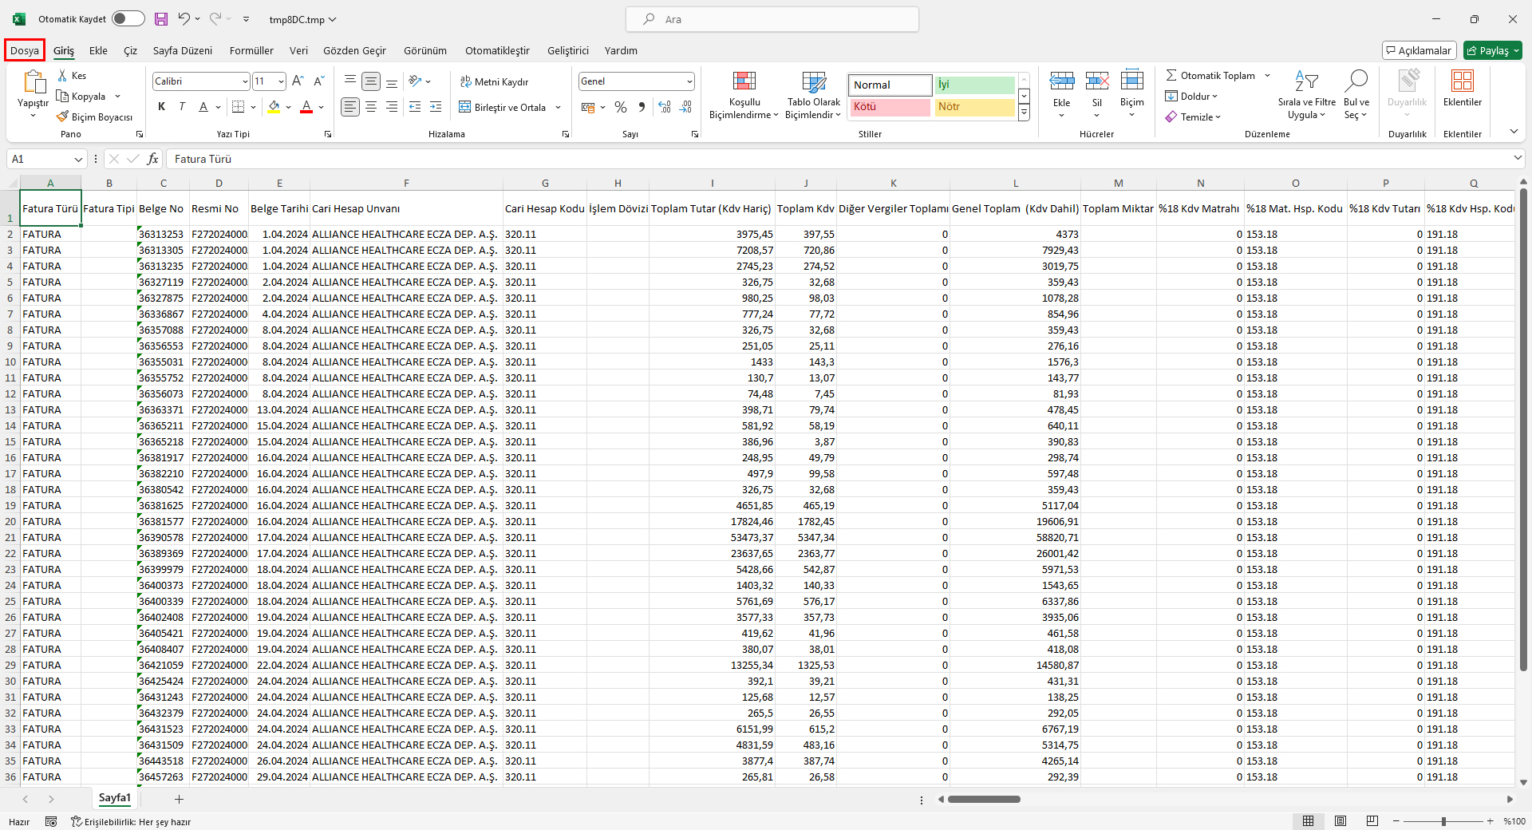Viewport: 1532px width, 830px height.
Task: Click the Save icon in title bar
Action: coord(161,19)
